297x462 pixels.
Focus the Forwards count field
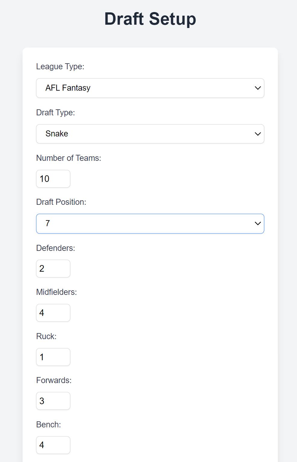click(53, 401)
